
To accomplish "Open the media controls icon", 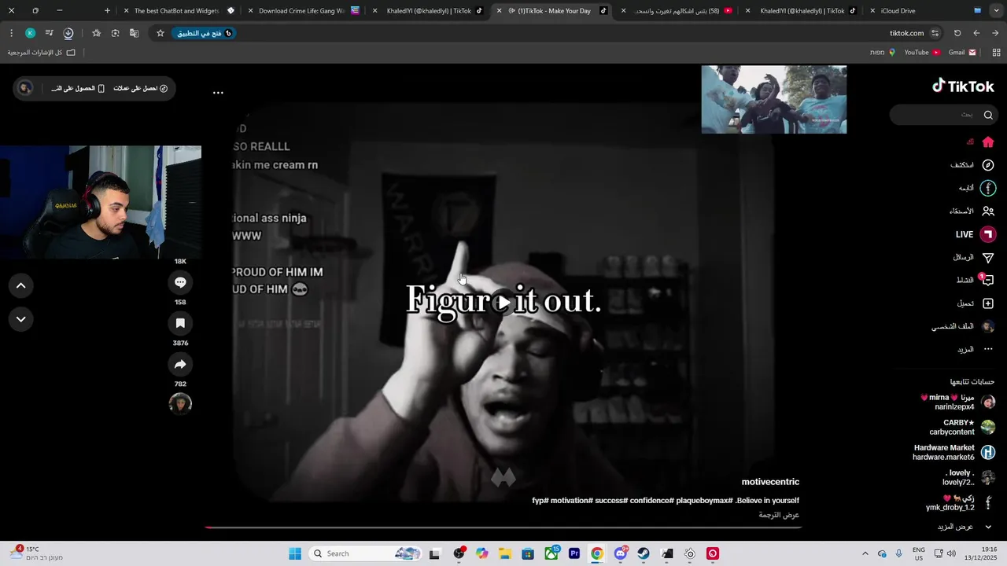I will [50, 33].
